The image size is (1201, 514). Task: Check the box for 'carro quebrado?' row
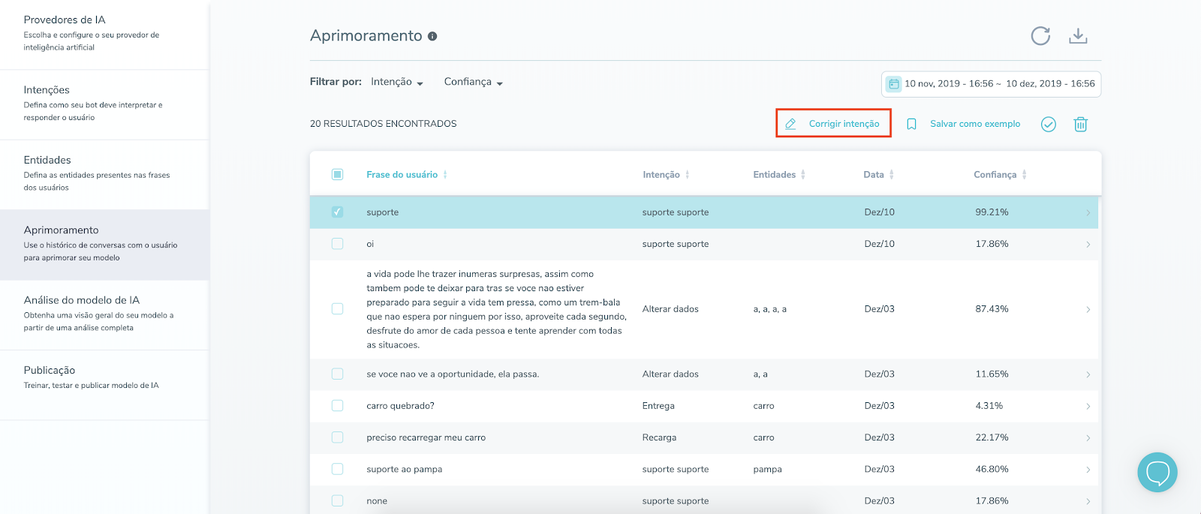pos(337,406)
